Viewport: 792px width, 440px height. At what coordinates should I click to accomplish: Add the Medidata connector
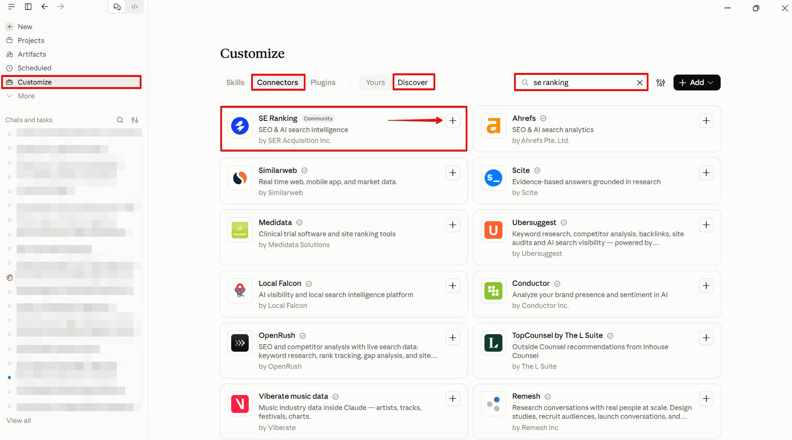click(x=453, y=225)
